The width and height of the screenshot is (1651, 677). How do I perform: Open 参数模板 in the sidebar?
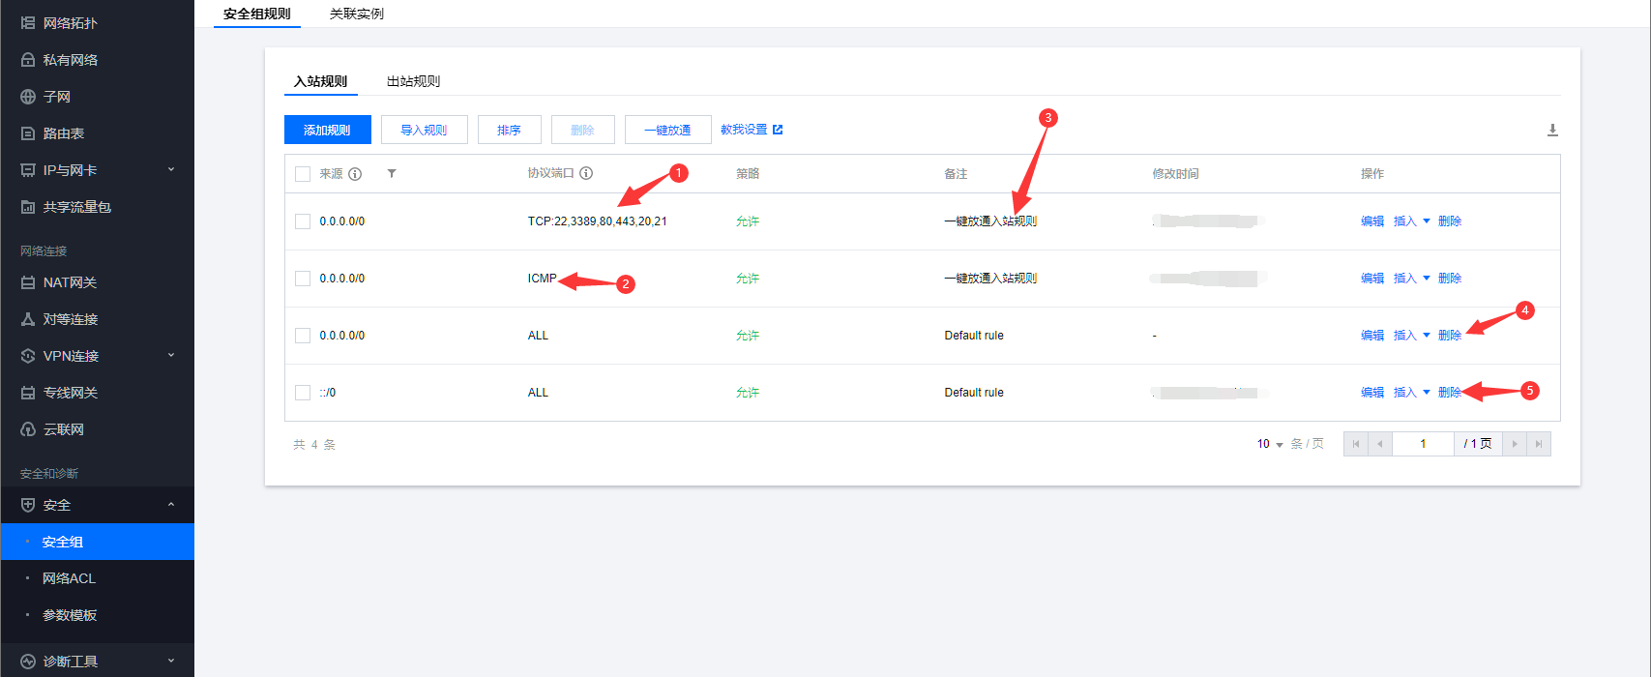[97, 615]
